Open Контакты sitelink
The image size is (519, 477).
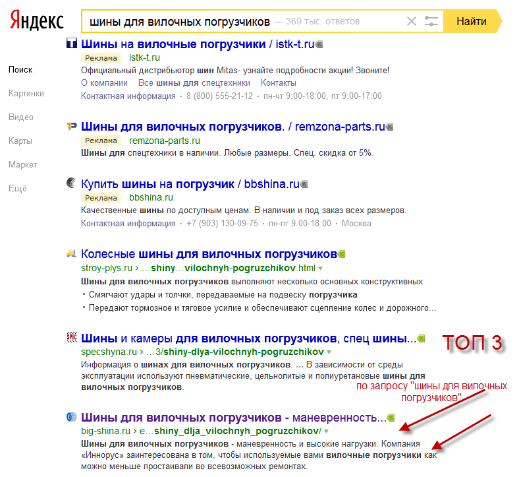coord(279,83)
